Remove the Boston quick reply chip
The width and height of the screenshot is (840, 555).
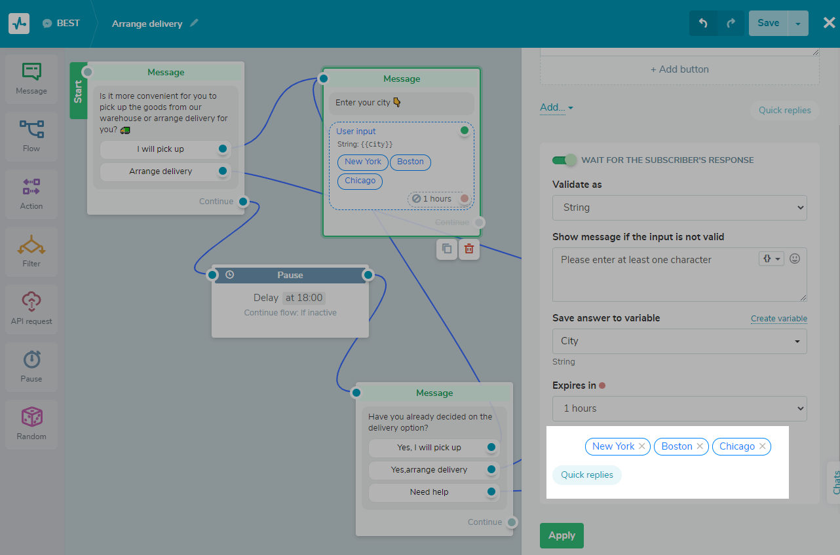click(700, 446)
